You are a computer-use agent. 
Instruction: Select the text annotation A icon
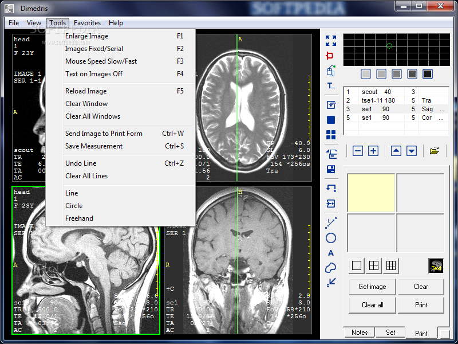[x=331, y=253]
